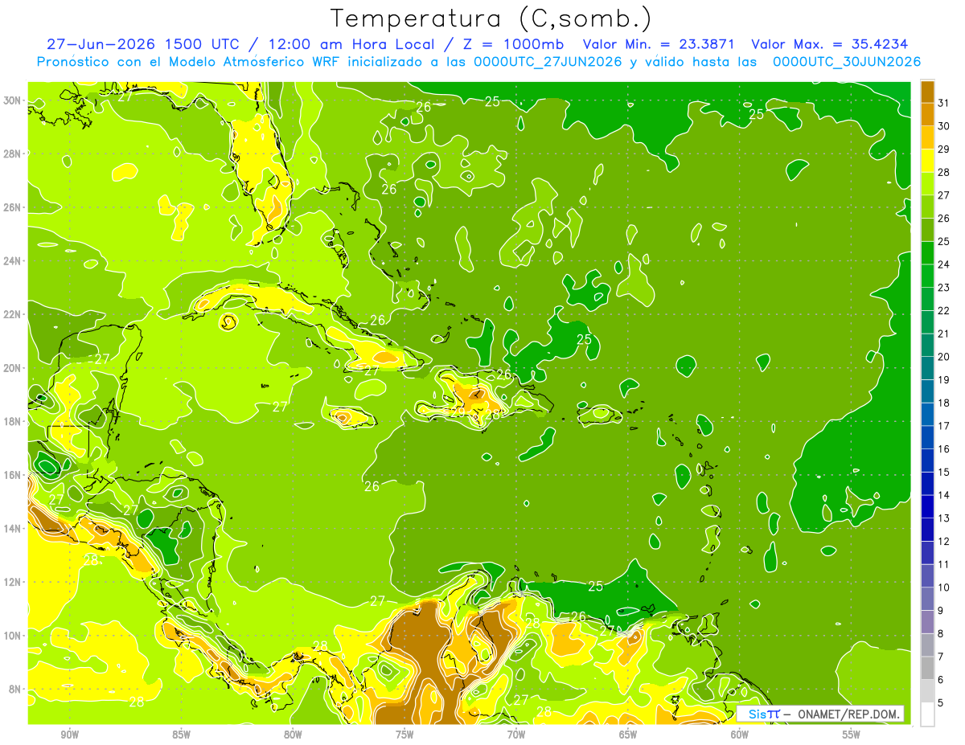
Task: Click the "22N" latitude axis label
Action: [13, 314]
